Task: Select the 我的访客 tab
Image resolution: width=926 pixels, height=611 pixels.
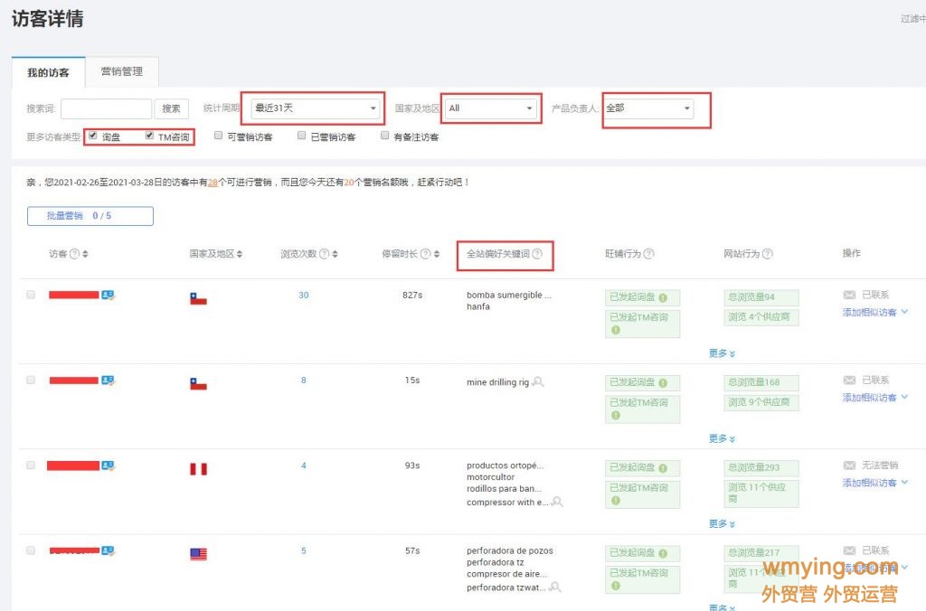Action: 48,72
